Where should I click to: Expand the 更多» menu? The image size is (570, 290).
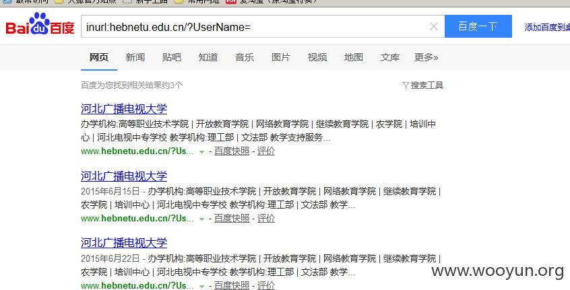(x=426, y=57)
